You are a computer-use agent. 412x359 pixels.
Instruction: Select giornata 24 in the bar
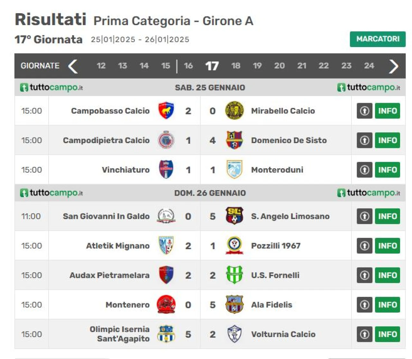point(369,66)
